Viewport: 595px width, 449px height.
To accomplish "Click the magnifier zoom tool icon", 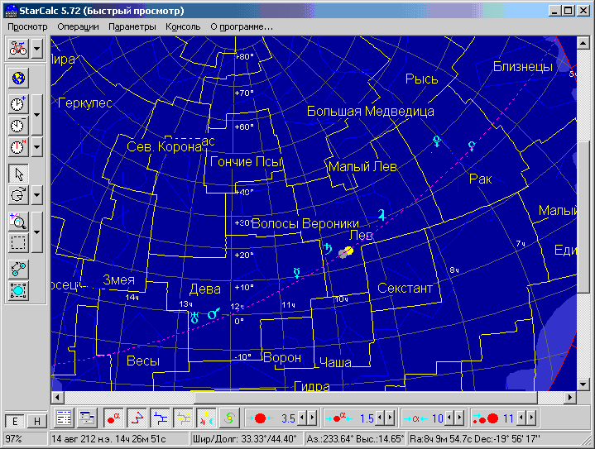I will [17, 221].
